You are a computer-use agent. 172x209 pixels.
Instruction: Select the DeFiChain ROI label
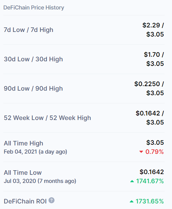[x=25, y=201]
